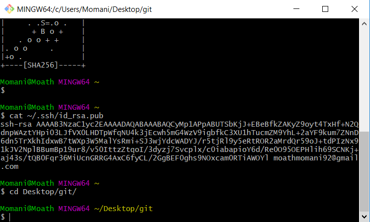This screenshot has height=222, width=370.
Task: Open the Git Bash title bar icon menu
Action: pyautogui.click(x=9, y=9)
